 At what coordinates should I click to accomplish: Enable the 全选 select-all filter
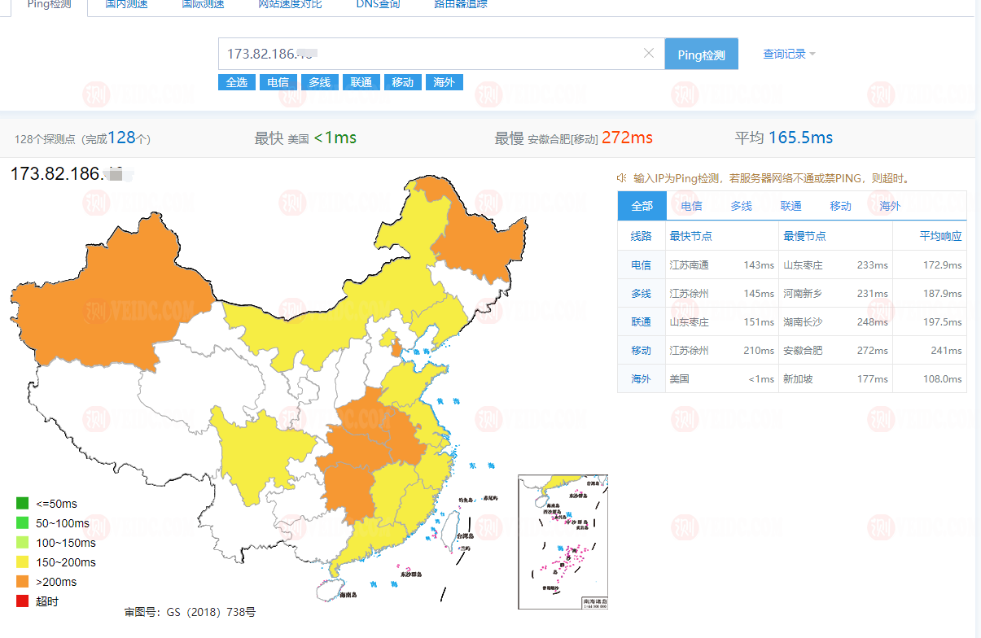click(x=236, y=81)
